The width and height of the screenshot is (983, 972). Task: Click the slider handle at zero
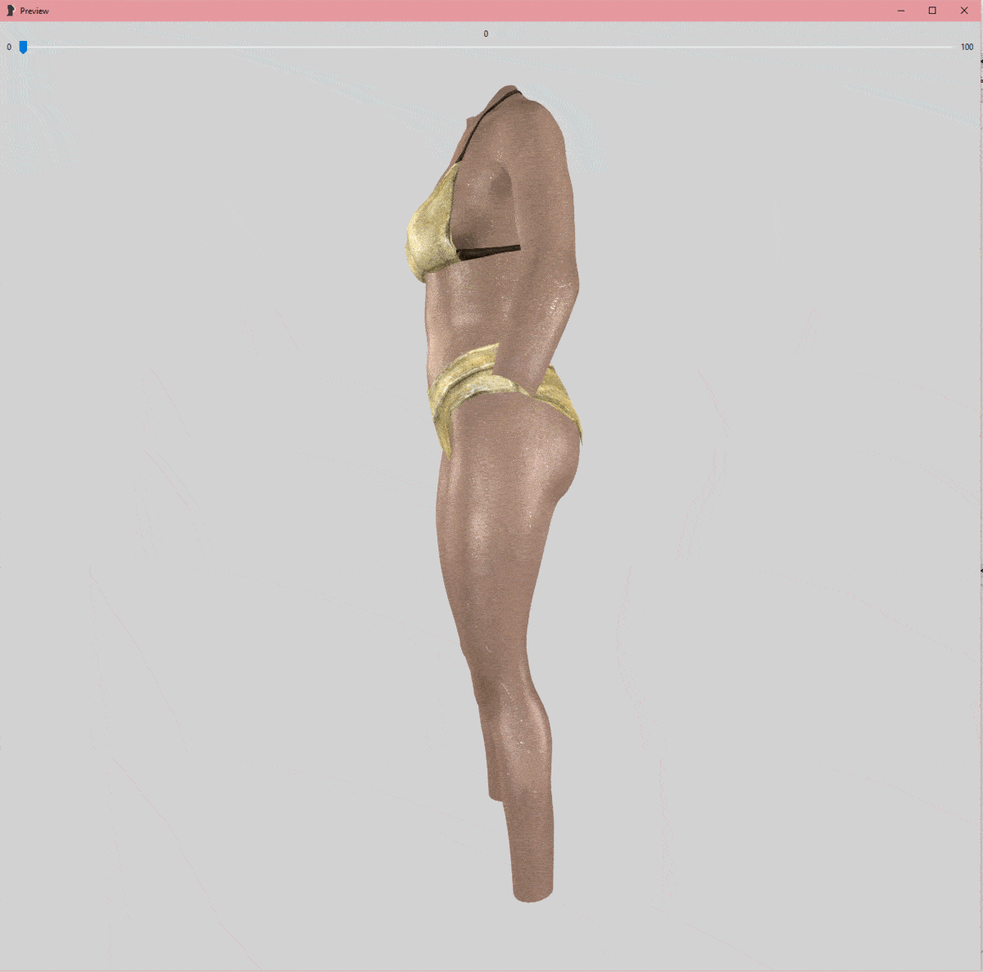point(23,47)
